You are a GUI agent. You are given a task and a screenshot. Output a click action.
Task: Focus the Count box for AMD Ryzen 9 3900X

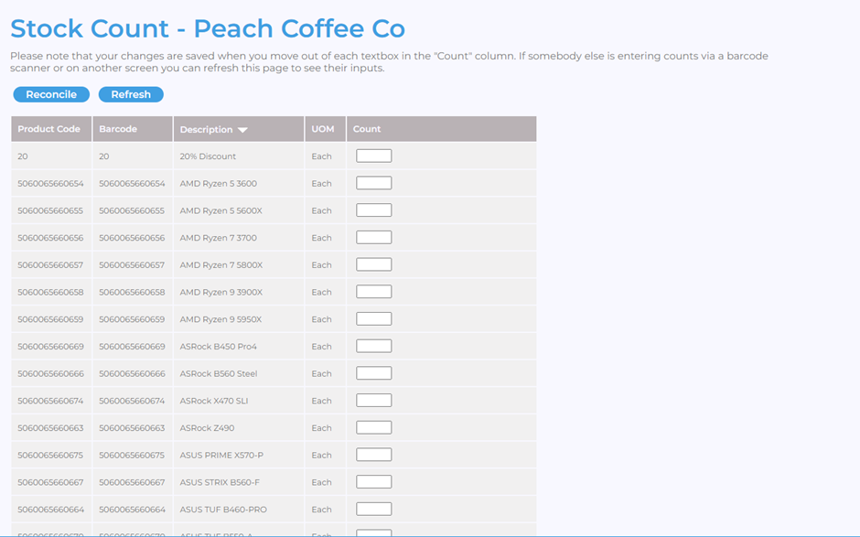click(374, 292)
